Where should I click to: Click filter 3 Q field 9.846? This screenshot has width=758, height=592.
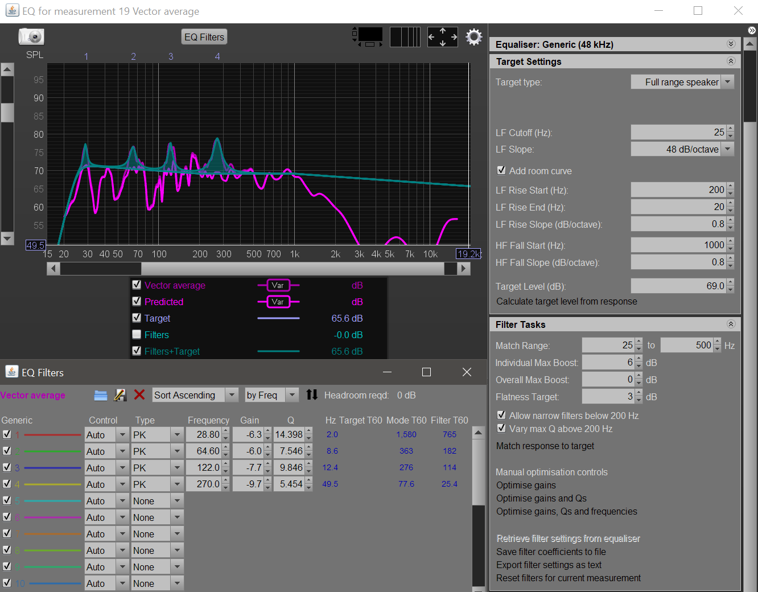(x=289, y=467)
